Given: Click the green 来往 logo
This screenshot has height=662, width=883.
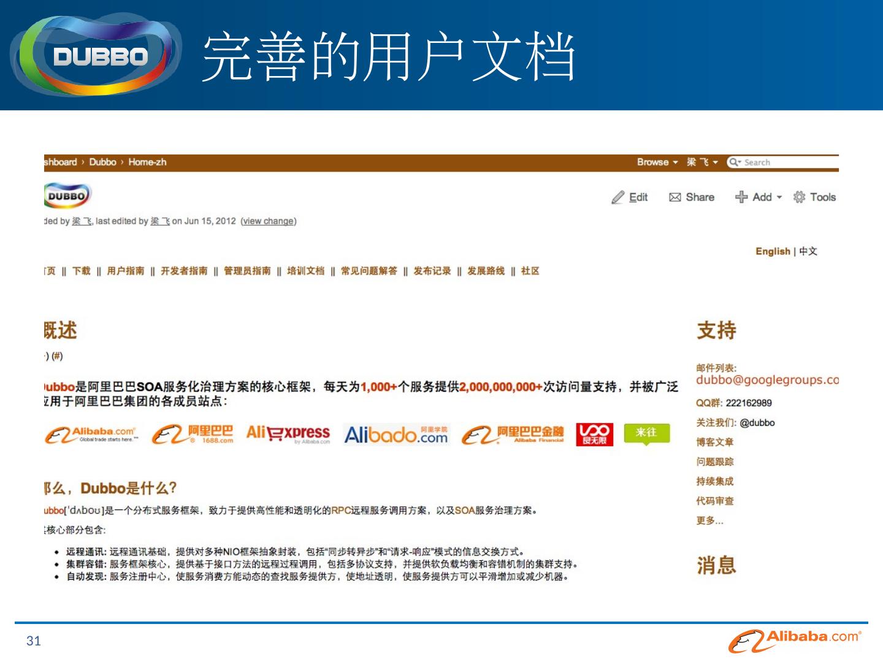Looking at the screenshot, I should [646, 434].
